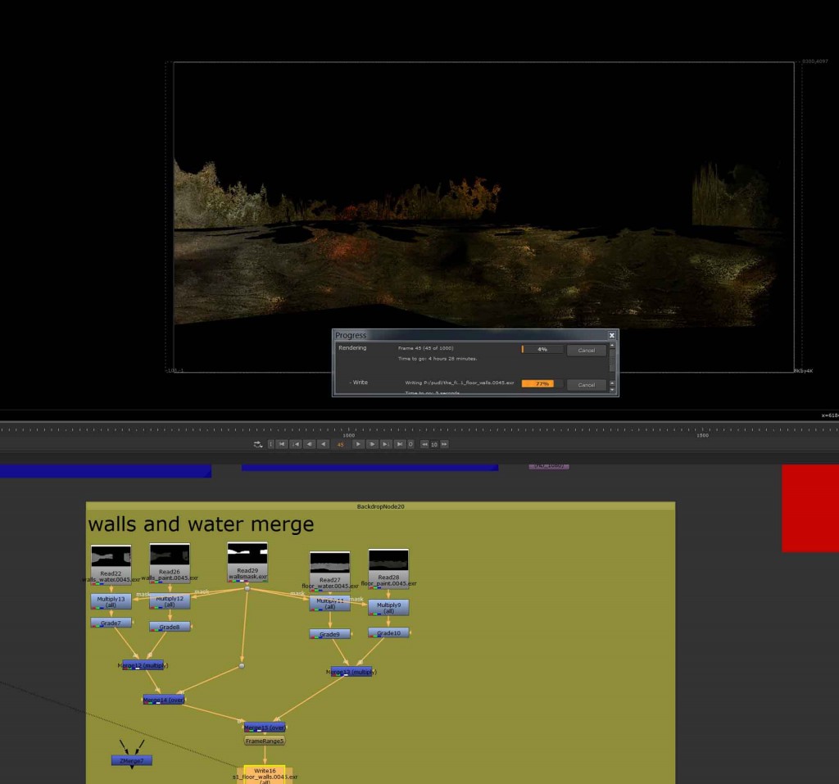Click the Dot node above Merge14
This screenshot has height=784, width=839.
[x=242, y=666]
